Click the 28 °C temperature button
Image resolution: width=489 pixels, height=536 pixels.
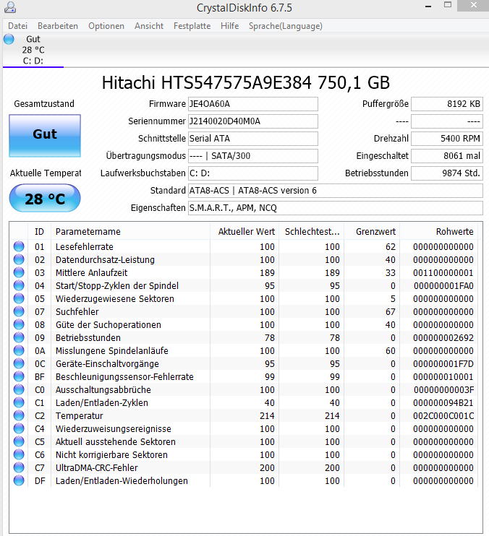pos(45,198)
